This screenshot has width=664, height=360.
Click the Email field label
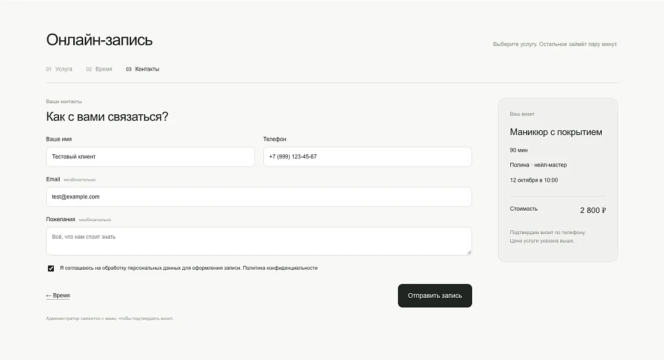[x=53, y=179]
